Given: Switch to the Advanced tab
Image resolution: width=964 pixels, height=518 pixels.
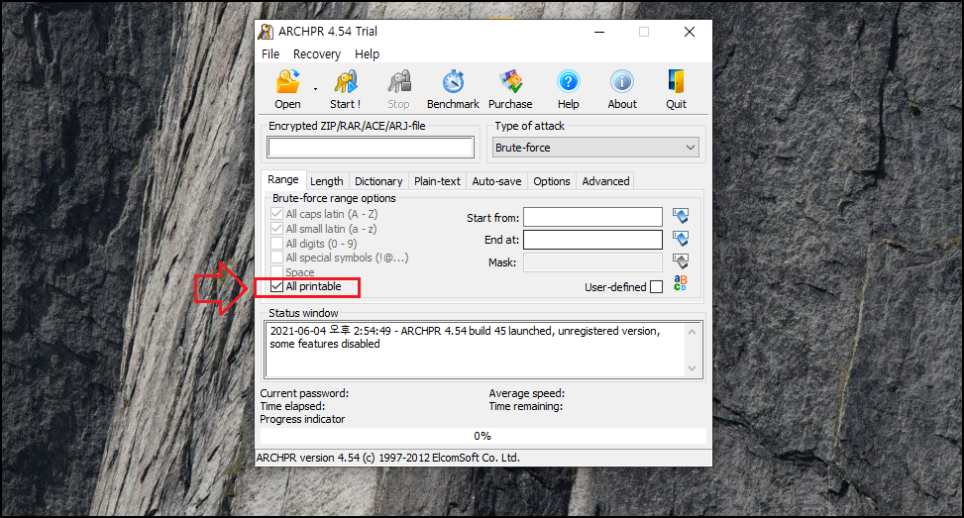Looking at the screenshot, I should tap(605, 181).
